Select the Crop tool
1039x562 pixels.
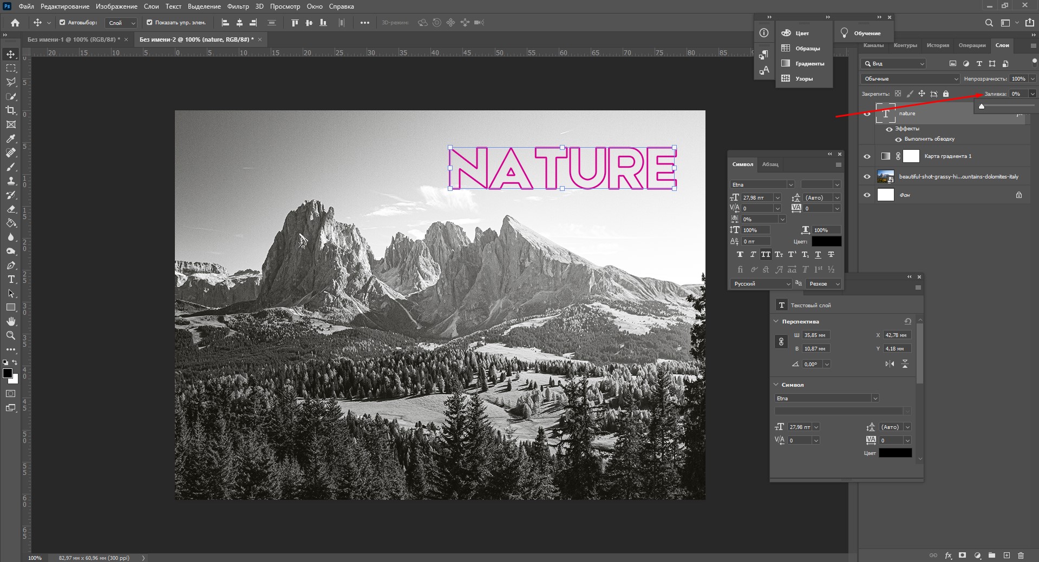(11, 110)
